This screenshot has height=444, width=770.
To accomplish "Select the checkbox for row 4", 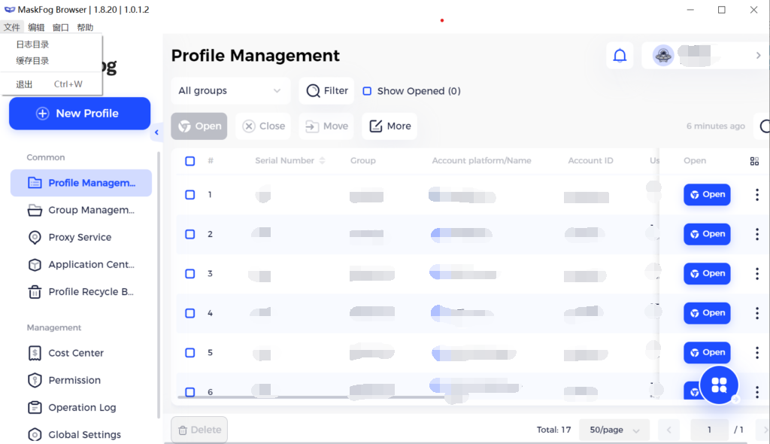I will point(190,313).
